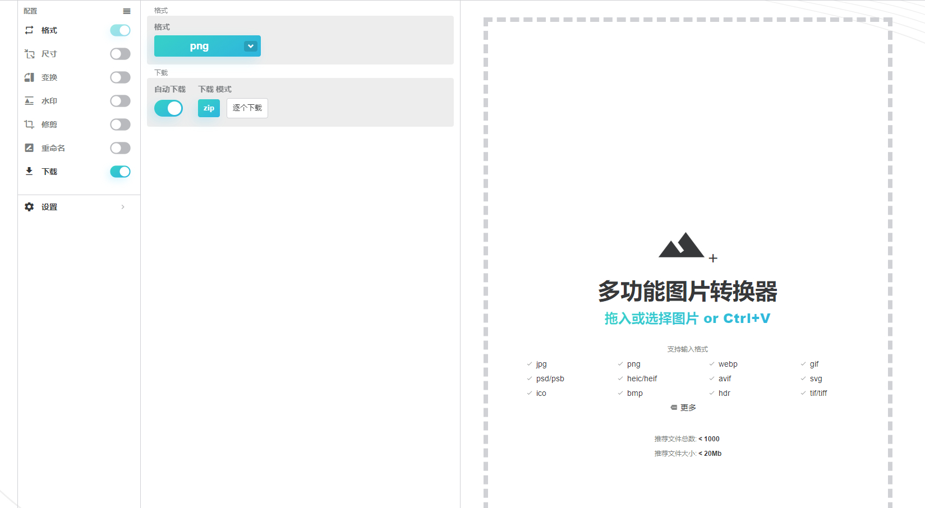Toggle the 自动下载 switch

coord(168,108)
